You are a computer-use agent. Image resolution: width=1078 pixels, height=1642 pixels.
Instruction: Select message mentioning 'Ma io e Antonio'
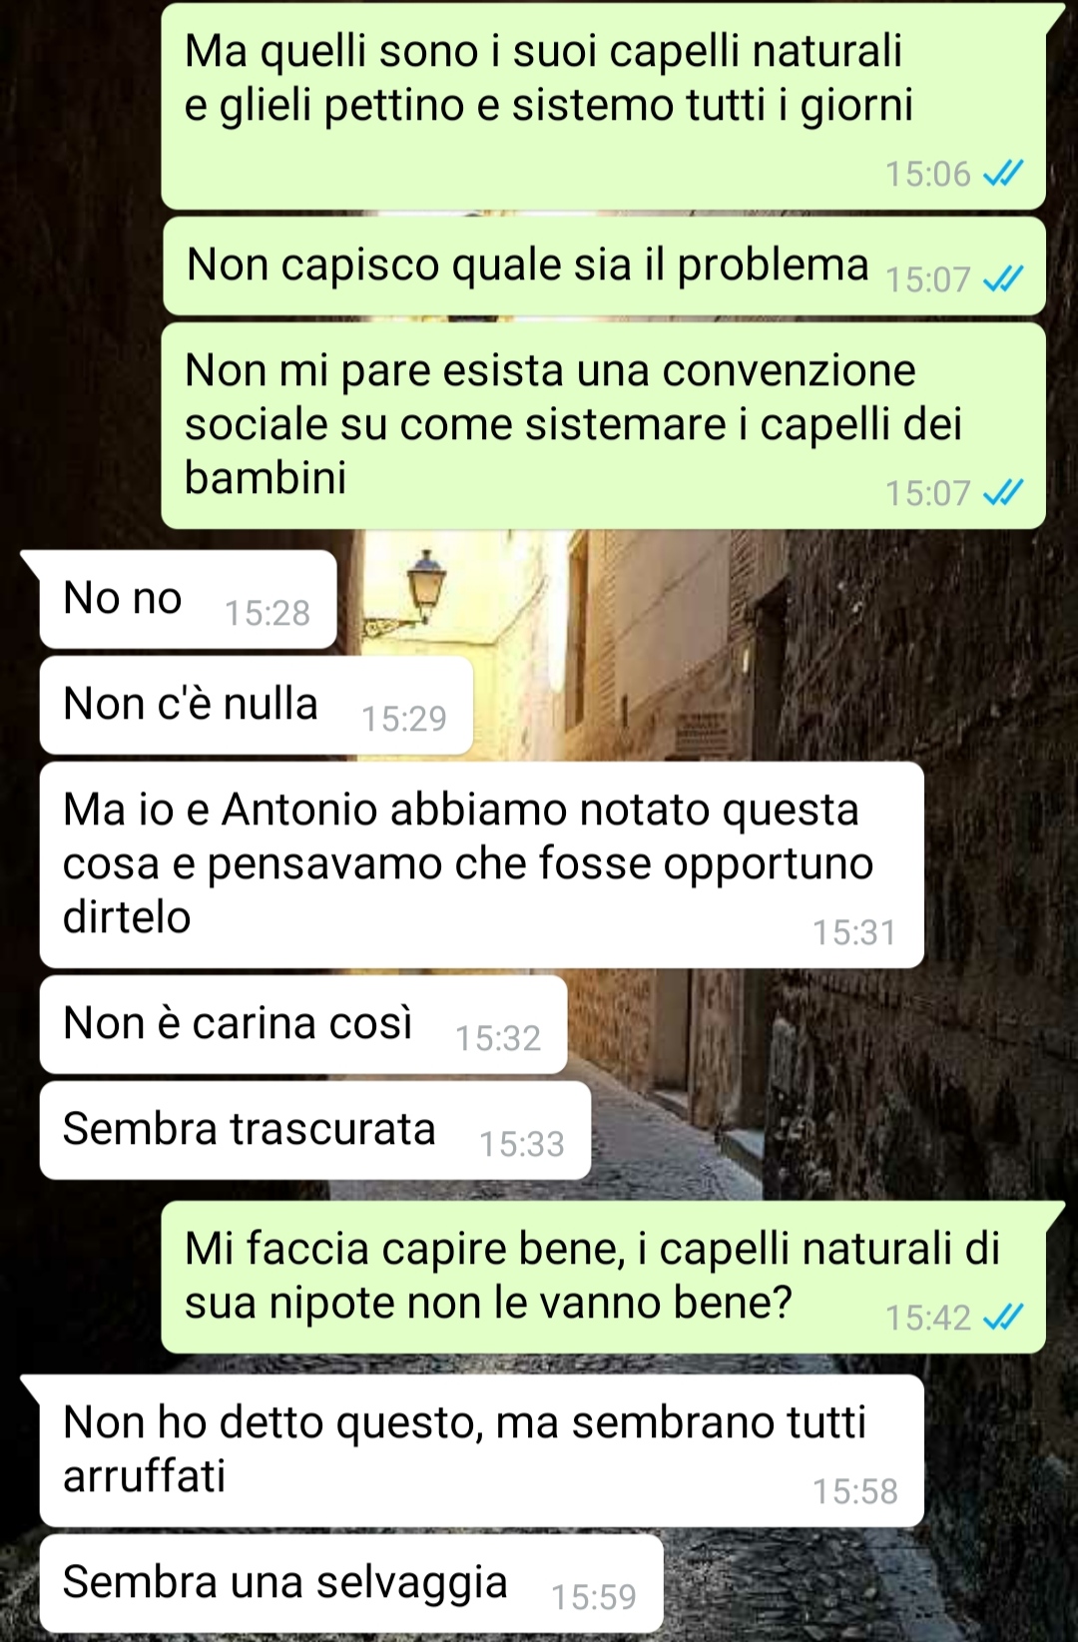tap(481, 864)
